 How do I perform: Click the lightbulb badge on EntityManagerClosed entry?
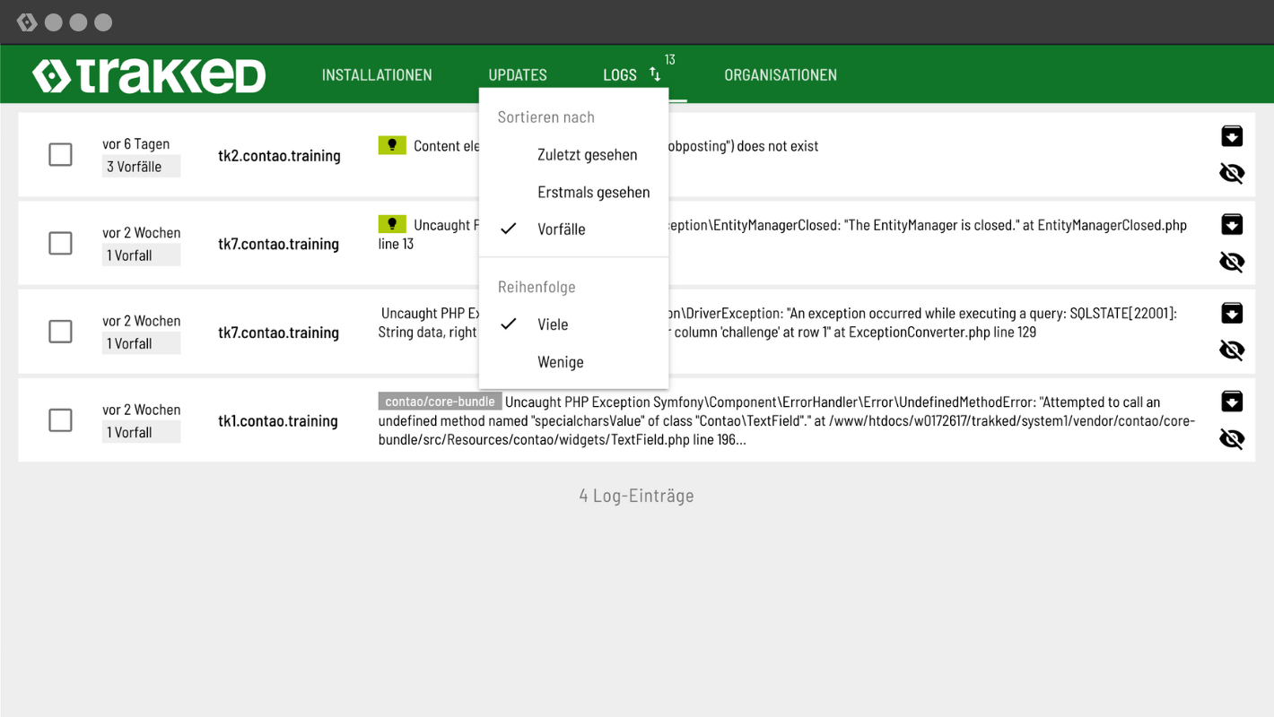tap(392, 224)
